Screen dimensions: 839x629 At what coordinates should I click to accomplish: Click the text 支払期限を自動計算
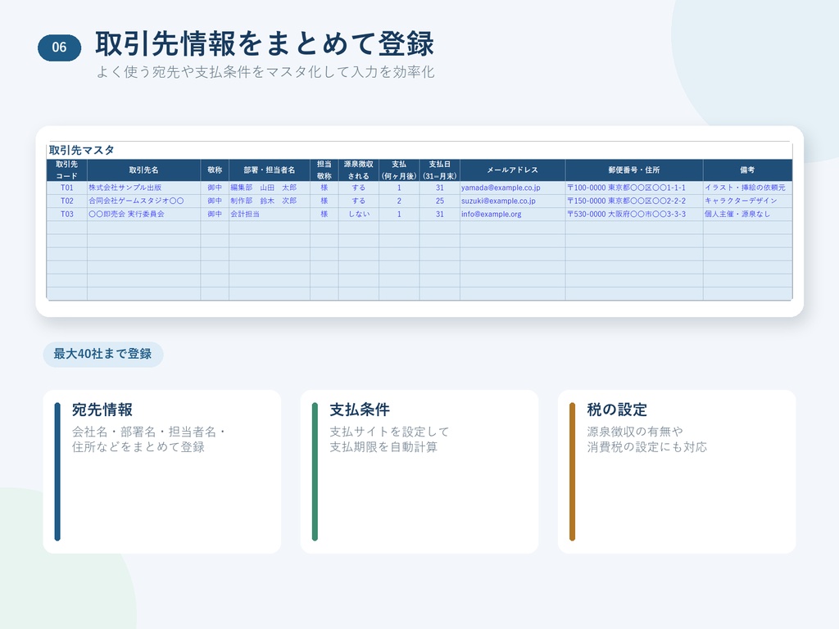(383, 447)
